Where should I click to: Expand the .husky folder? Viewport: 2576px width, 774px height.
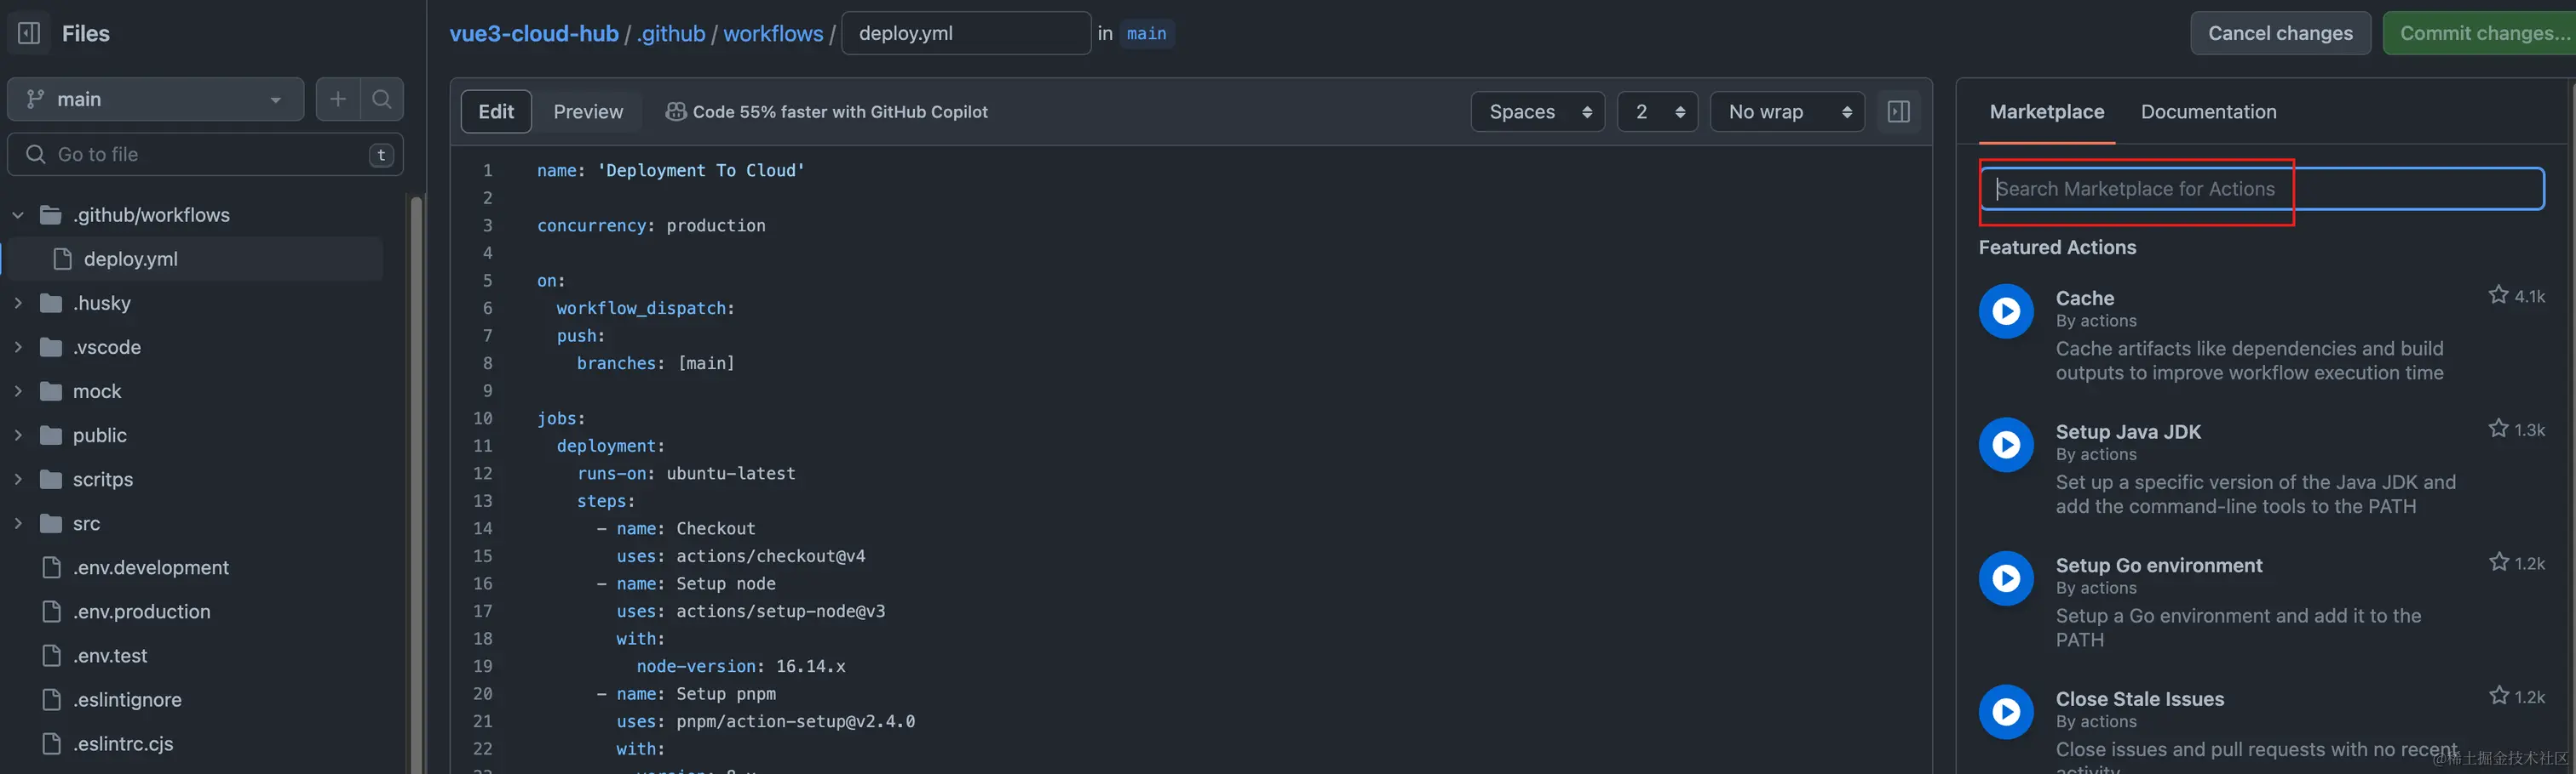18,303
